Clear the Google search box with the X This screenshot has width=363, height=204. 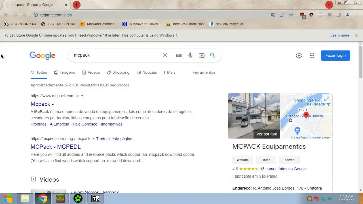165,55
